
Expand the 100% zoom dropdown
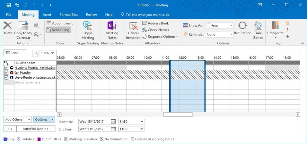coord(53,53)
